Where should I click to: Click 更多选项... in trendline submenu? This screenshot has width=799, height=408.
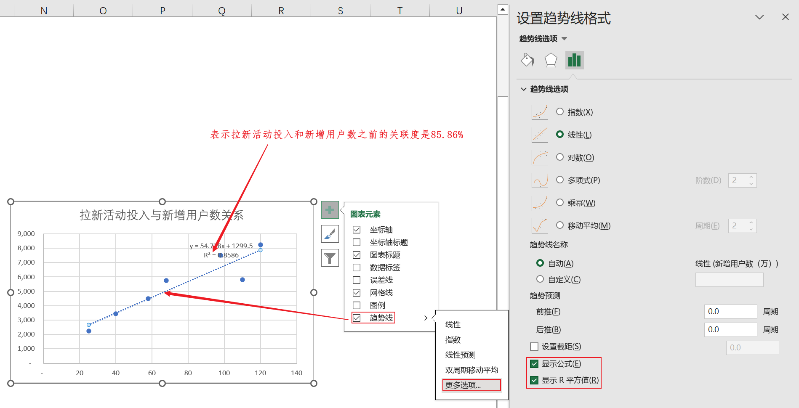point(471,385)
